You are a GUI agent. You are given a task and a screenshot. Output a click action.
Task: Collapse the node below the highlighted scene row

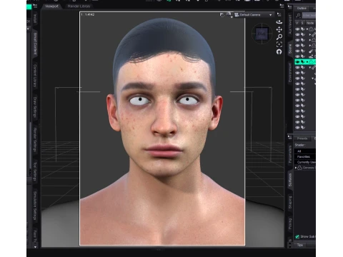[x=310, y=67]
